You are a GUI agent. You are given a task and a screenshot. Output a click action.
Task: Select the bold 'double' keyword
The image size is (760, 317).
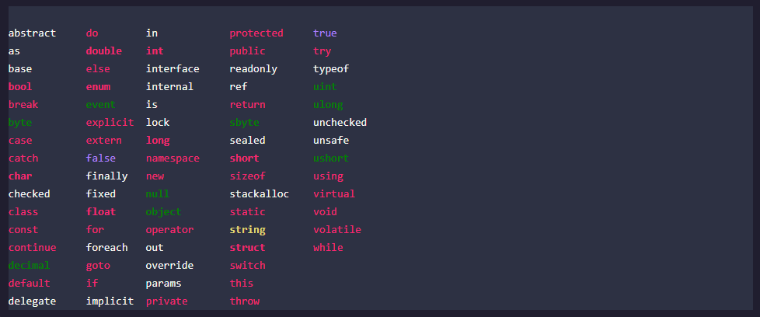point(103,51)
